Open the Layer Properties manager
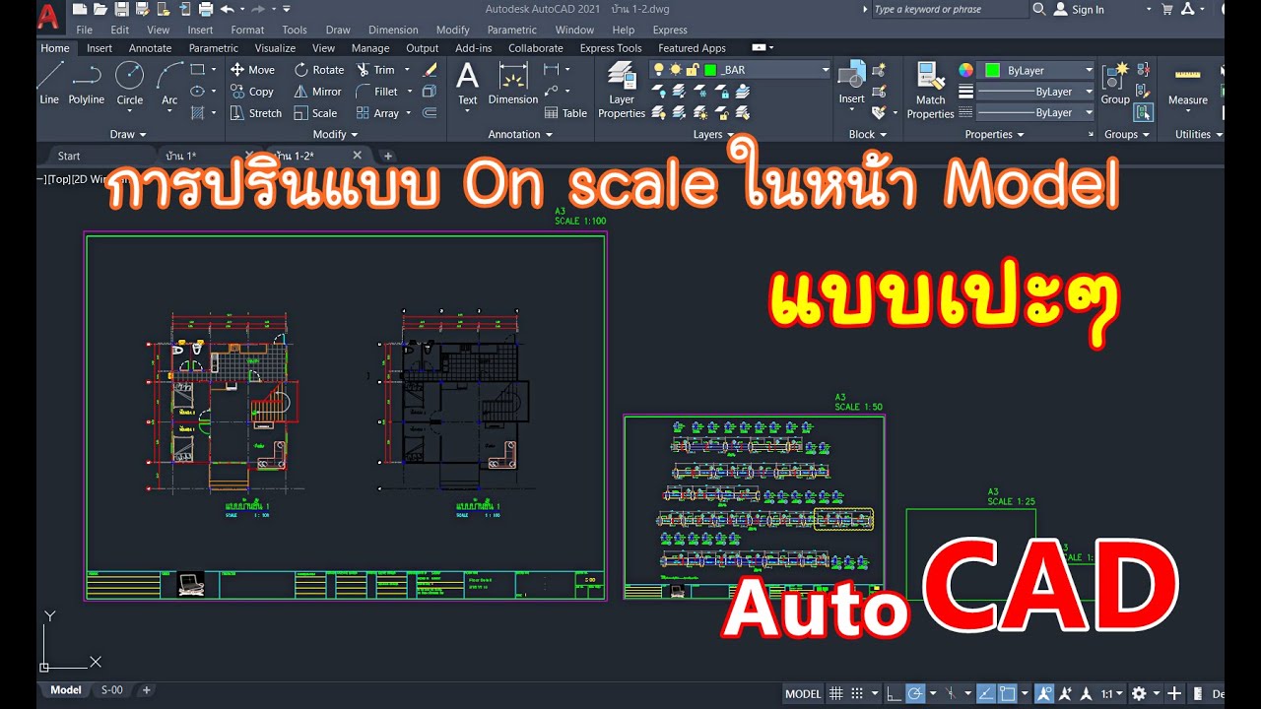 (x=622, y=91)
